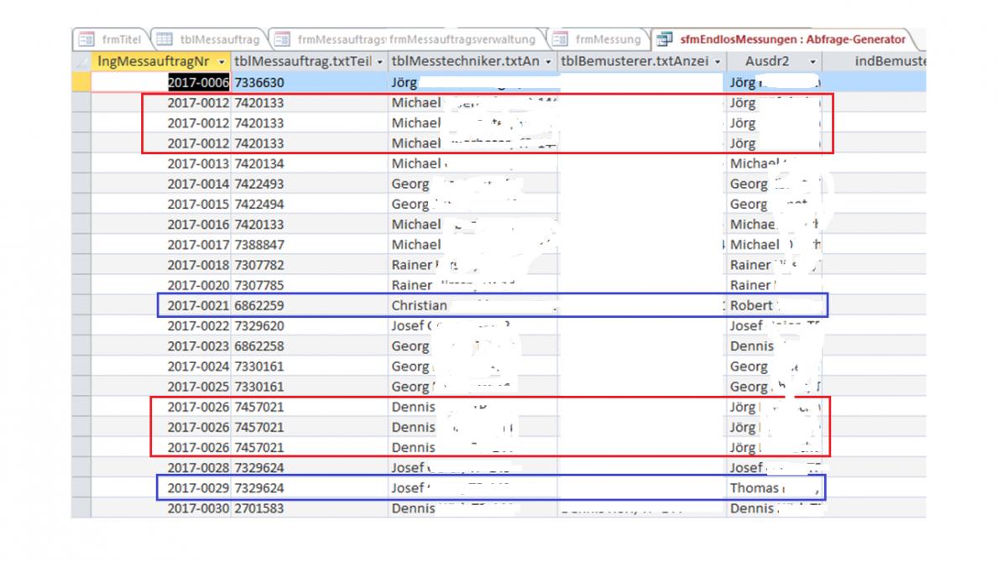Image resolution: width=998 pixels, height=561 pixels.
Task: Select the indBemuste column header
Action: pos(874,62)
